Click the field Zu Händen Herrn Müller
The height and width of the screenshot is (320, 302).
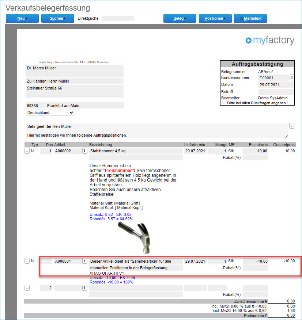[x=75, y=81]
